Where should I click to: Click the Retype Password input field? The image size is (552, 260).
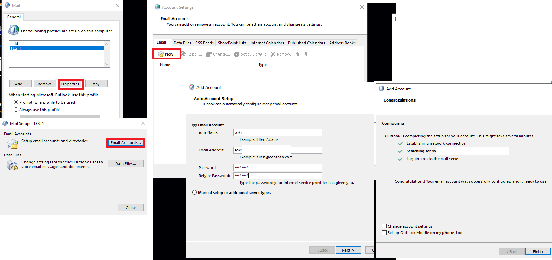tap(278, 176)
